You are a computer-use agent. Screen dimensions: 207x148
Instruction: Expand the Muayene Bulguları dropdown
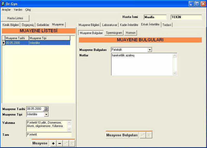coord(150,50)
